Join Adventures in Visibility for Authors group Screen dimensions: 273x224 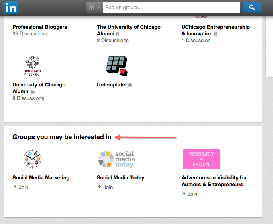click(190, 194)
